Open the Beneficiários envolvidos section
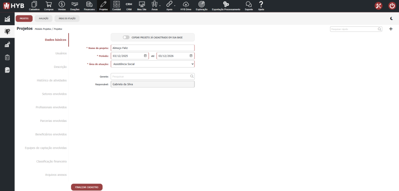Viewport: 399px width, 191px height. click(51, 134)
